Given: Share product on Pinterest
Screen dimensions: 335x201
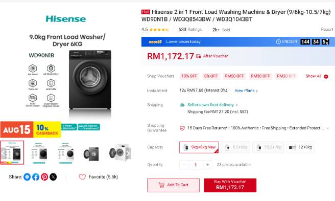Looking at the screenshot, I should click(44, 177).
